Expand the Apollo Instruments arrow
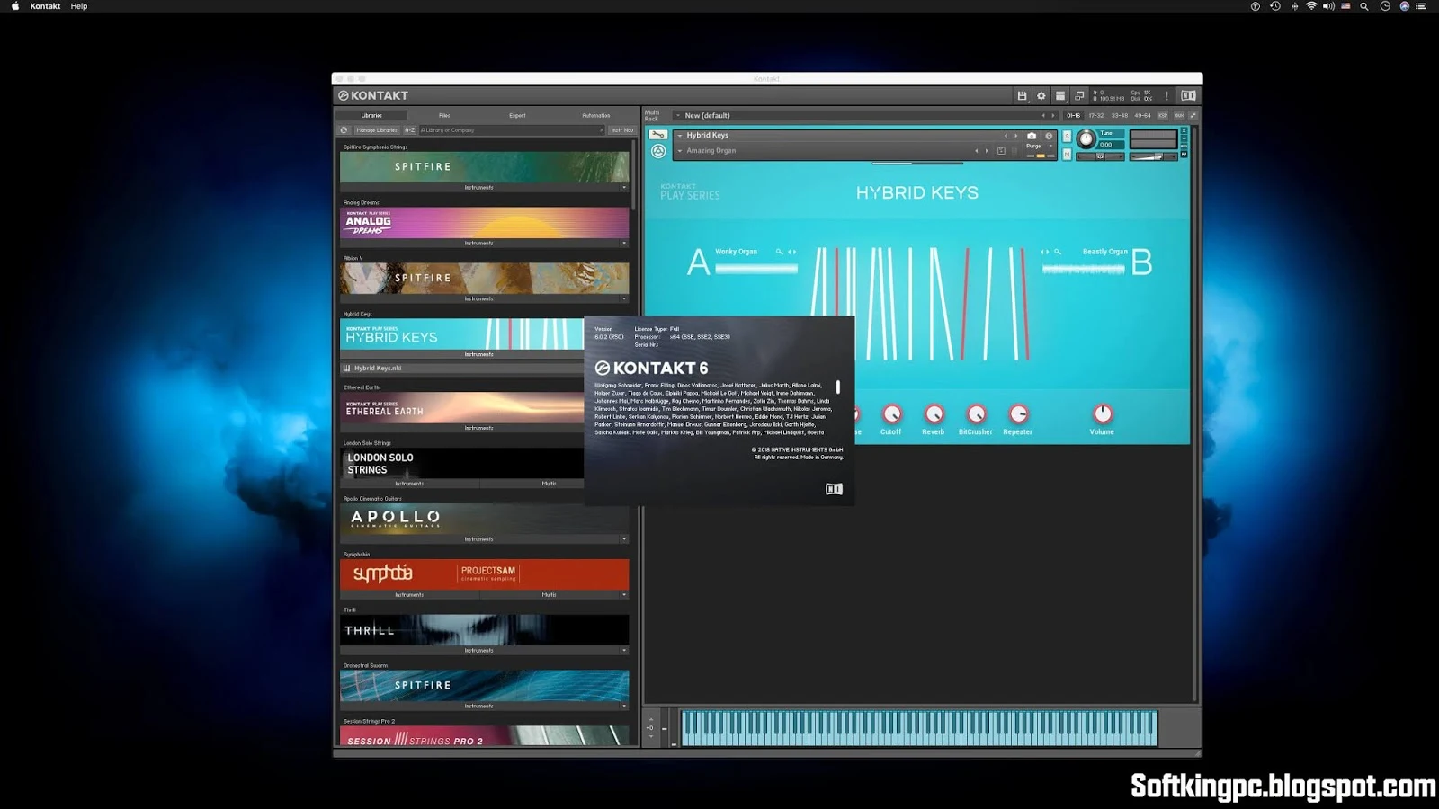 click(624, 539)
